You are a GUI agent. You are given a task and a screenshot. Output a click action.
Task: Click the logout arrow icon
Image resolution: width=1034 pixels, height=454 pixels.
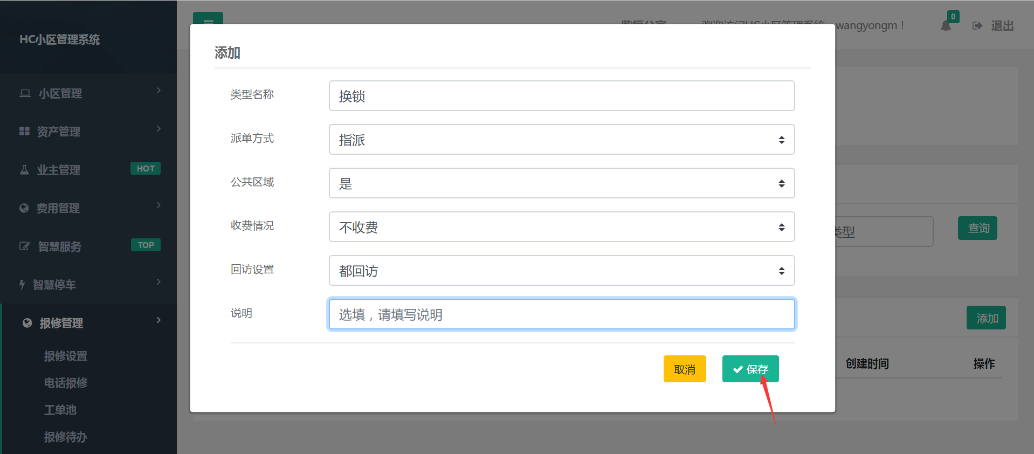977,26
